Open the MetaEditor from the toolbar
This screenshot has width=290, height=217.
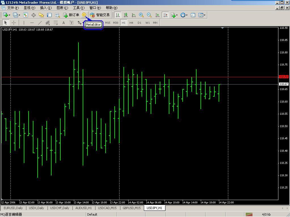(x=84, y=15)
